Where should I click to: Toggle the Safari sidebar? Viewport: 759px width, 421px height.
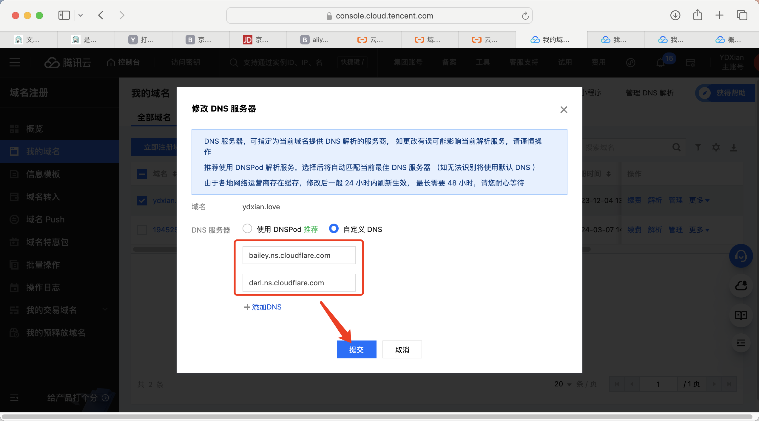[x=64, y=15]
